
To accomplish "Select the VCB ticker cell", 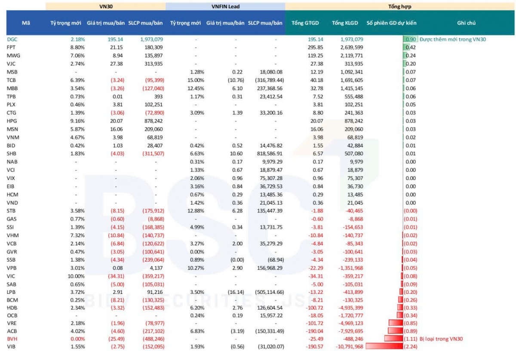I will click(12, 243).
